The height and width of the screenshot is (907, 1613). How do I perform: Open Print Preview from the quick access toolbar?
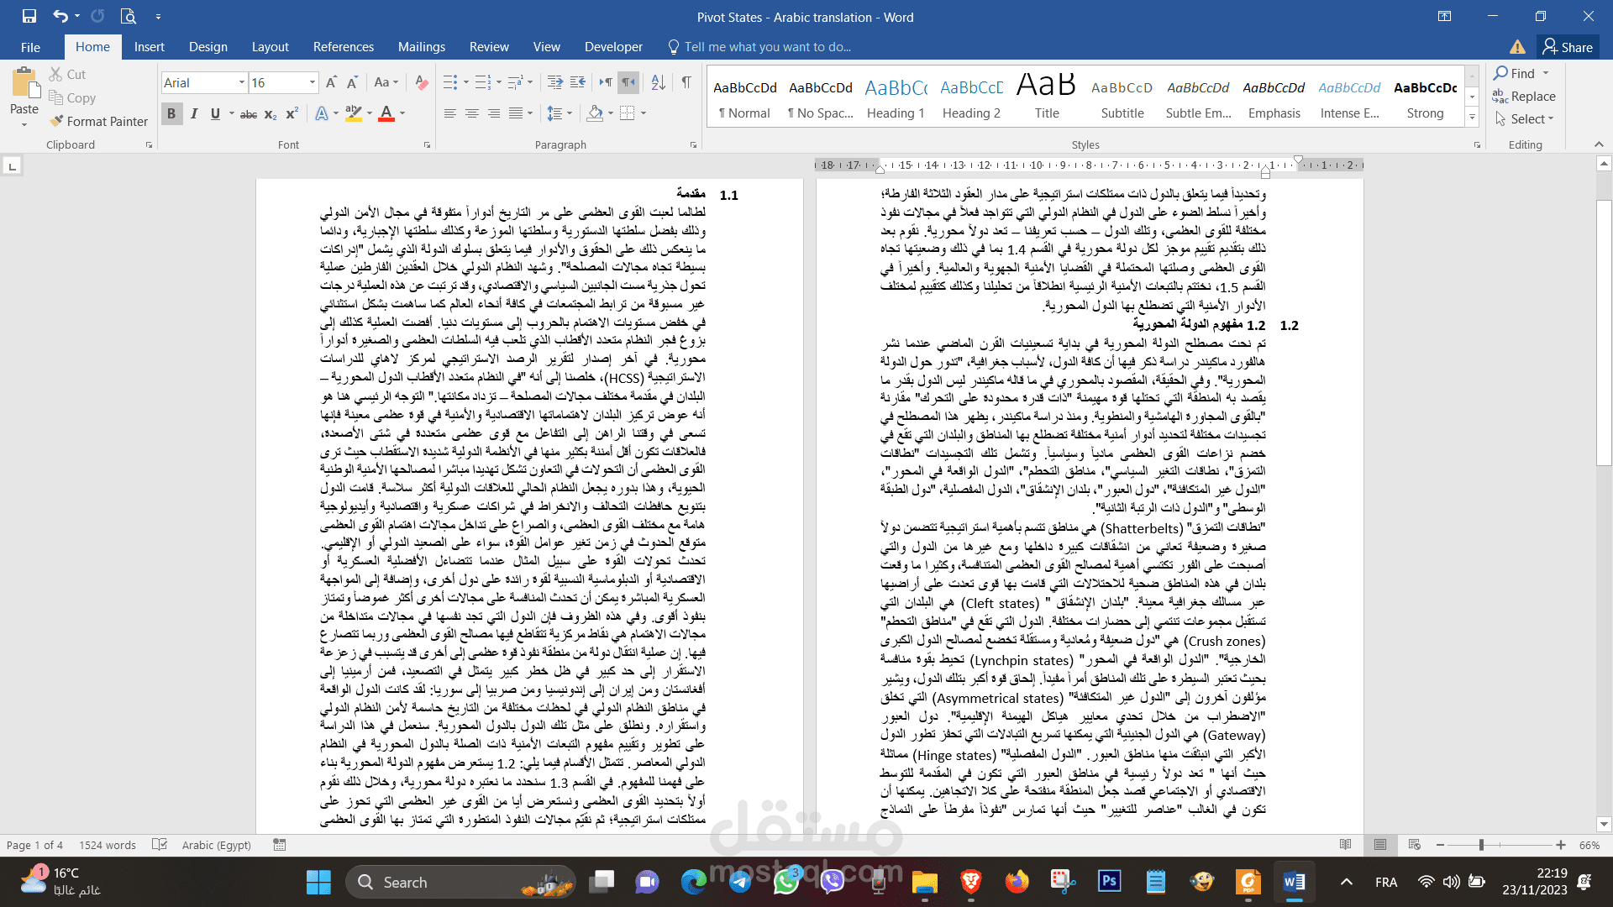(x=128, y=16)
